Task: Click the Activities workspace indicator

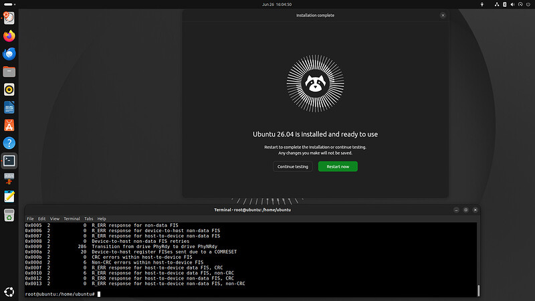Action: tap(9, 5)
